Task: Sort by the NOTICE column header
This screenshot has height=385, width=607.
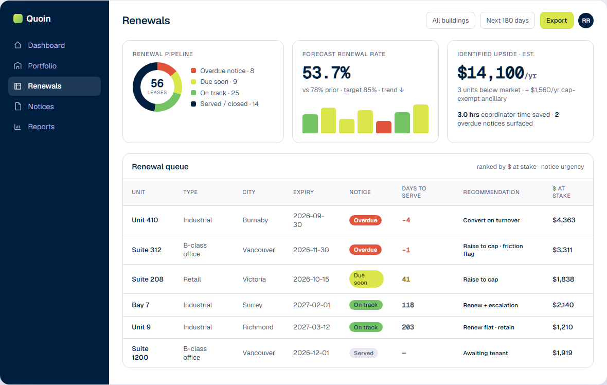Action: tap(360, 192)
